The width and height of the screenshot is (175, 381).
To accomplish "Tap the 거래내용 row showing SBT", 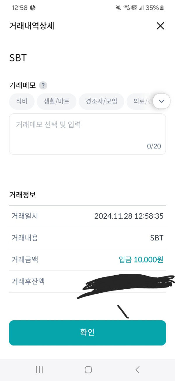I will point(87,238).
